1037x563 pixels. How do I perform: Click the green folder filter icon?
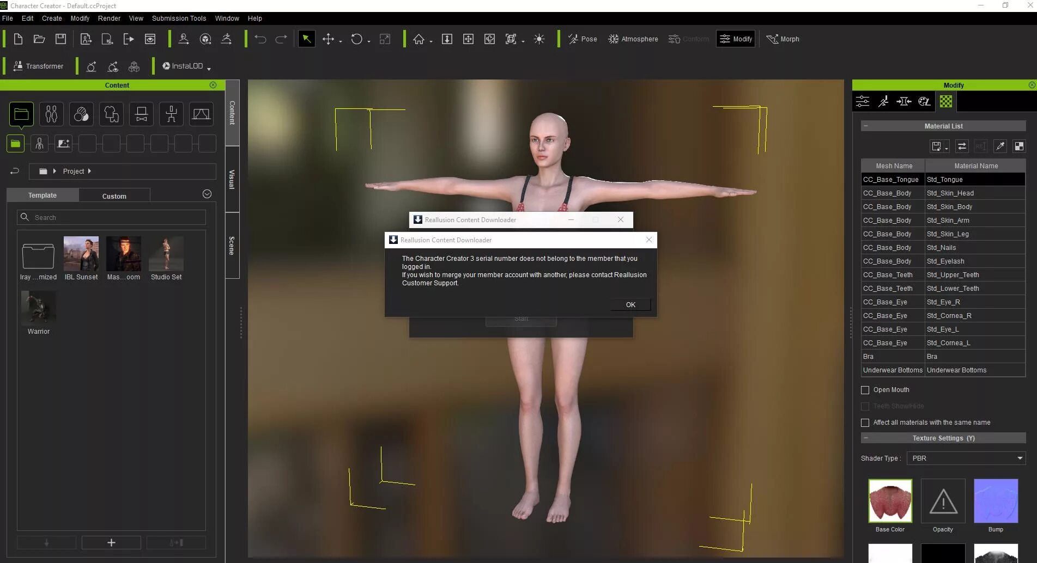15,144
